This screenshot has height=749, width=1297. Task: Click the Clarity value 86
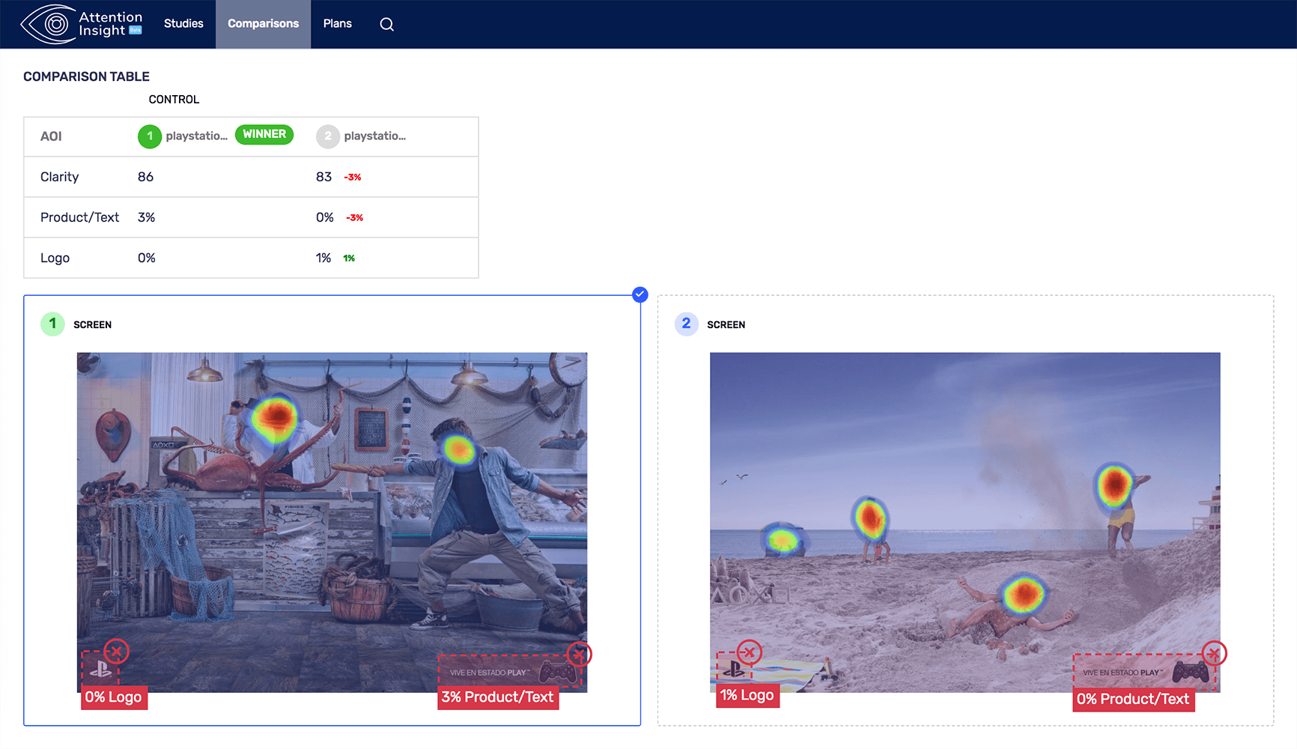(x=145, y=177)
